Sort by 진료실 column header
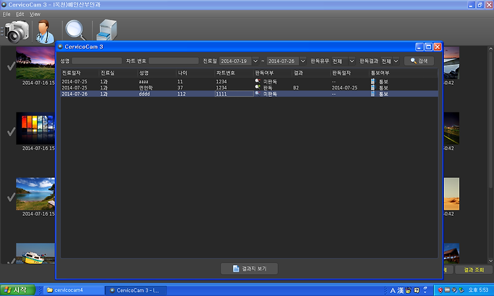The image size is (494, 296). coord(119,73)
